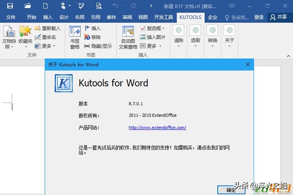293x195 pixels.
Task: Open the 书签窗格 bookmark pane
Action: coord(75,37)
